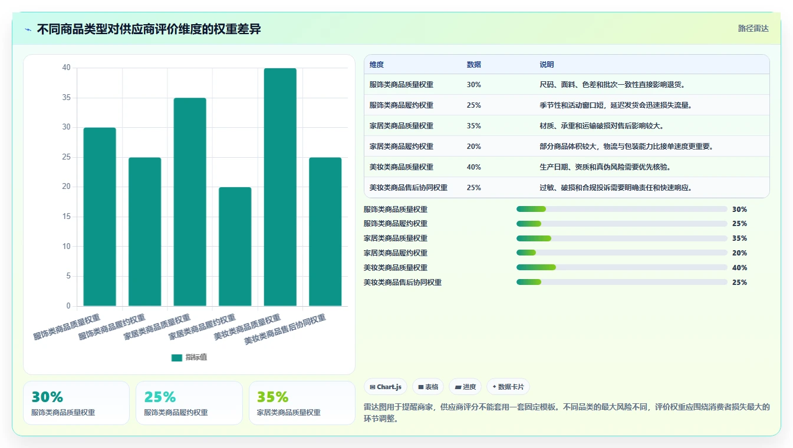Select the 数据卡片 chip

[508, 387]
